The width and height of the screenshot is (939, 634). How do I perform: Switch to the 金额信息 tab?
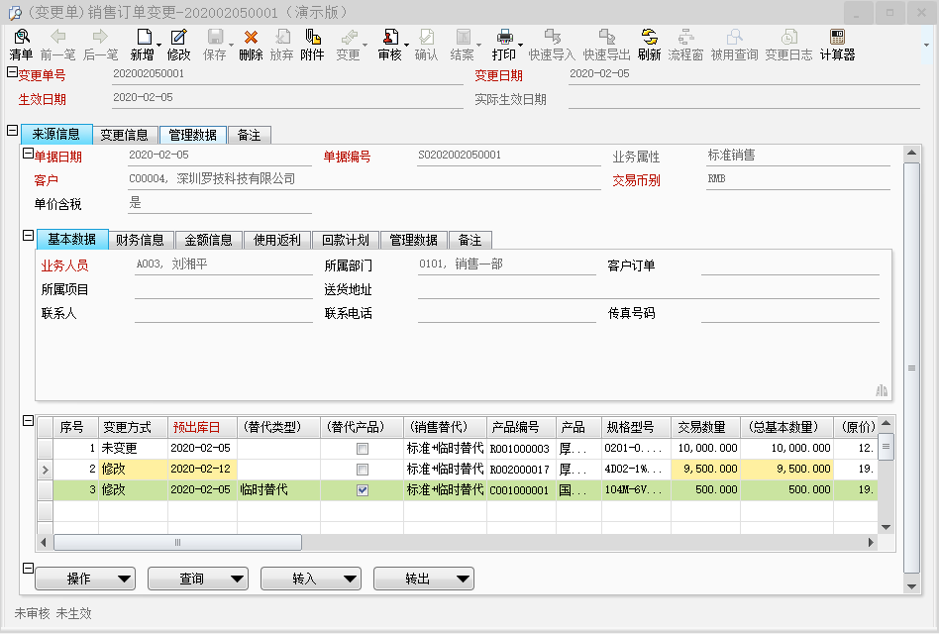[208, 240]
